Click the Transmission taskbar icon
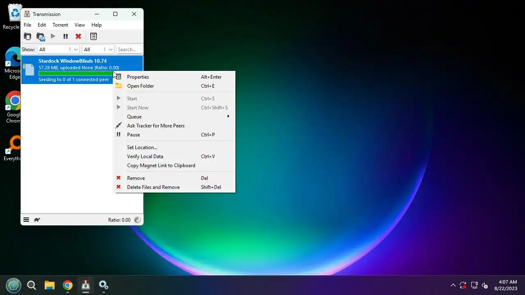Viewport: 525px width, 295px height. pyautogui.click(x=86, y=285)
